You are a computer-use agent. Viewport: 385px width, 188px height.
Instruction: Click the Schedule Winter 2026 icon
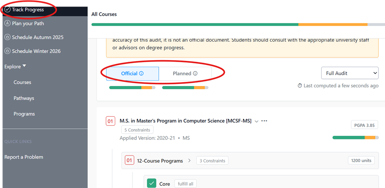[x=7, y=51]
